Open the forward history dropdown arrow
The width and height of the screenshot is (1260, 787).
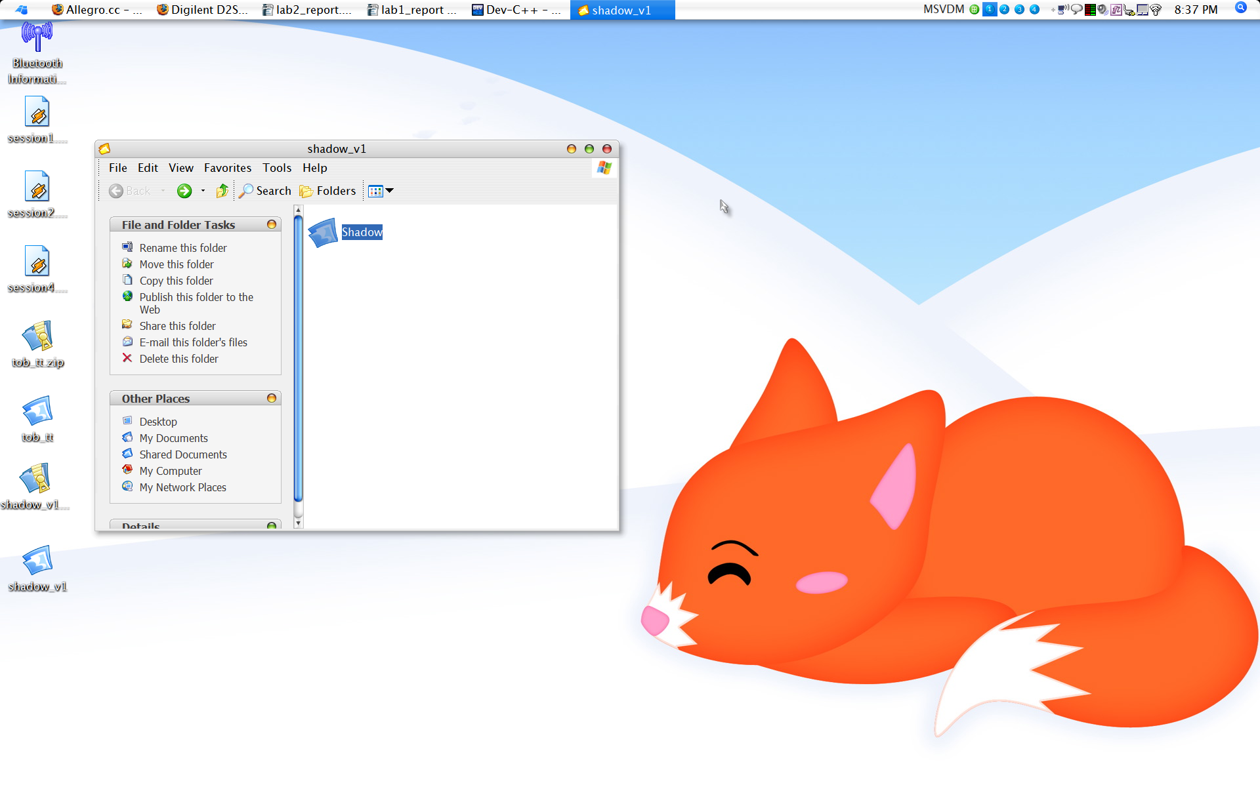coord(203,191)
